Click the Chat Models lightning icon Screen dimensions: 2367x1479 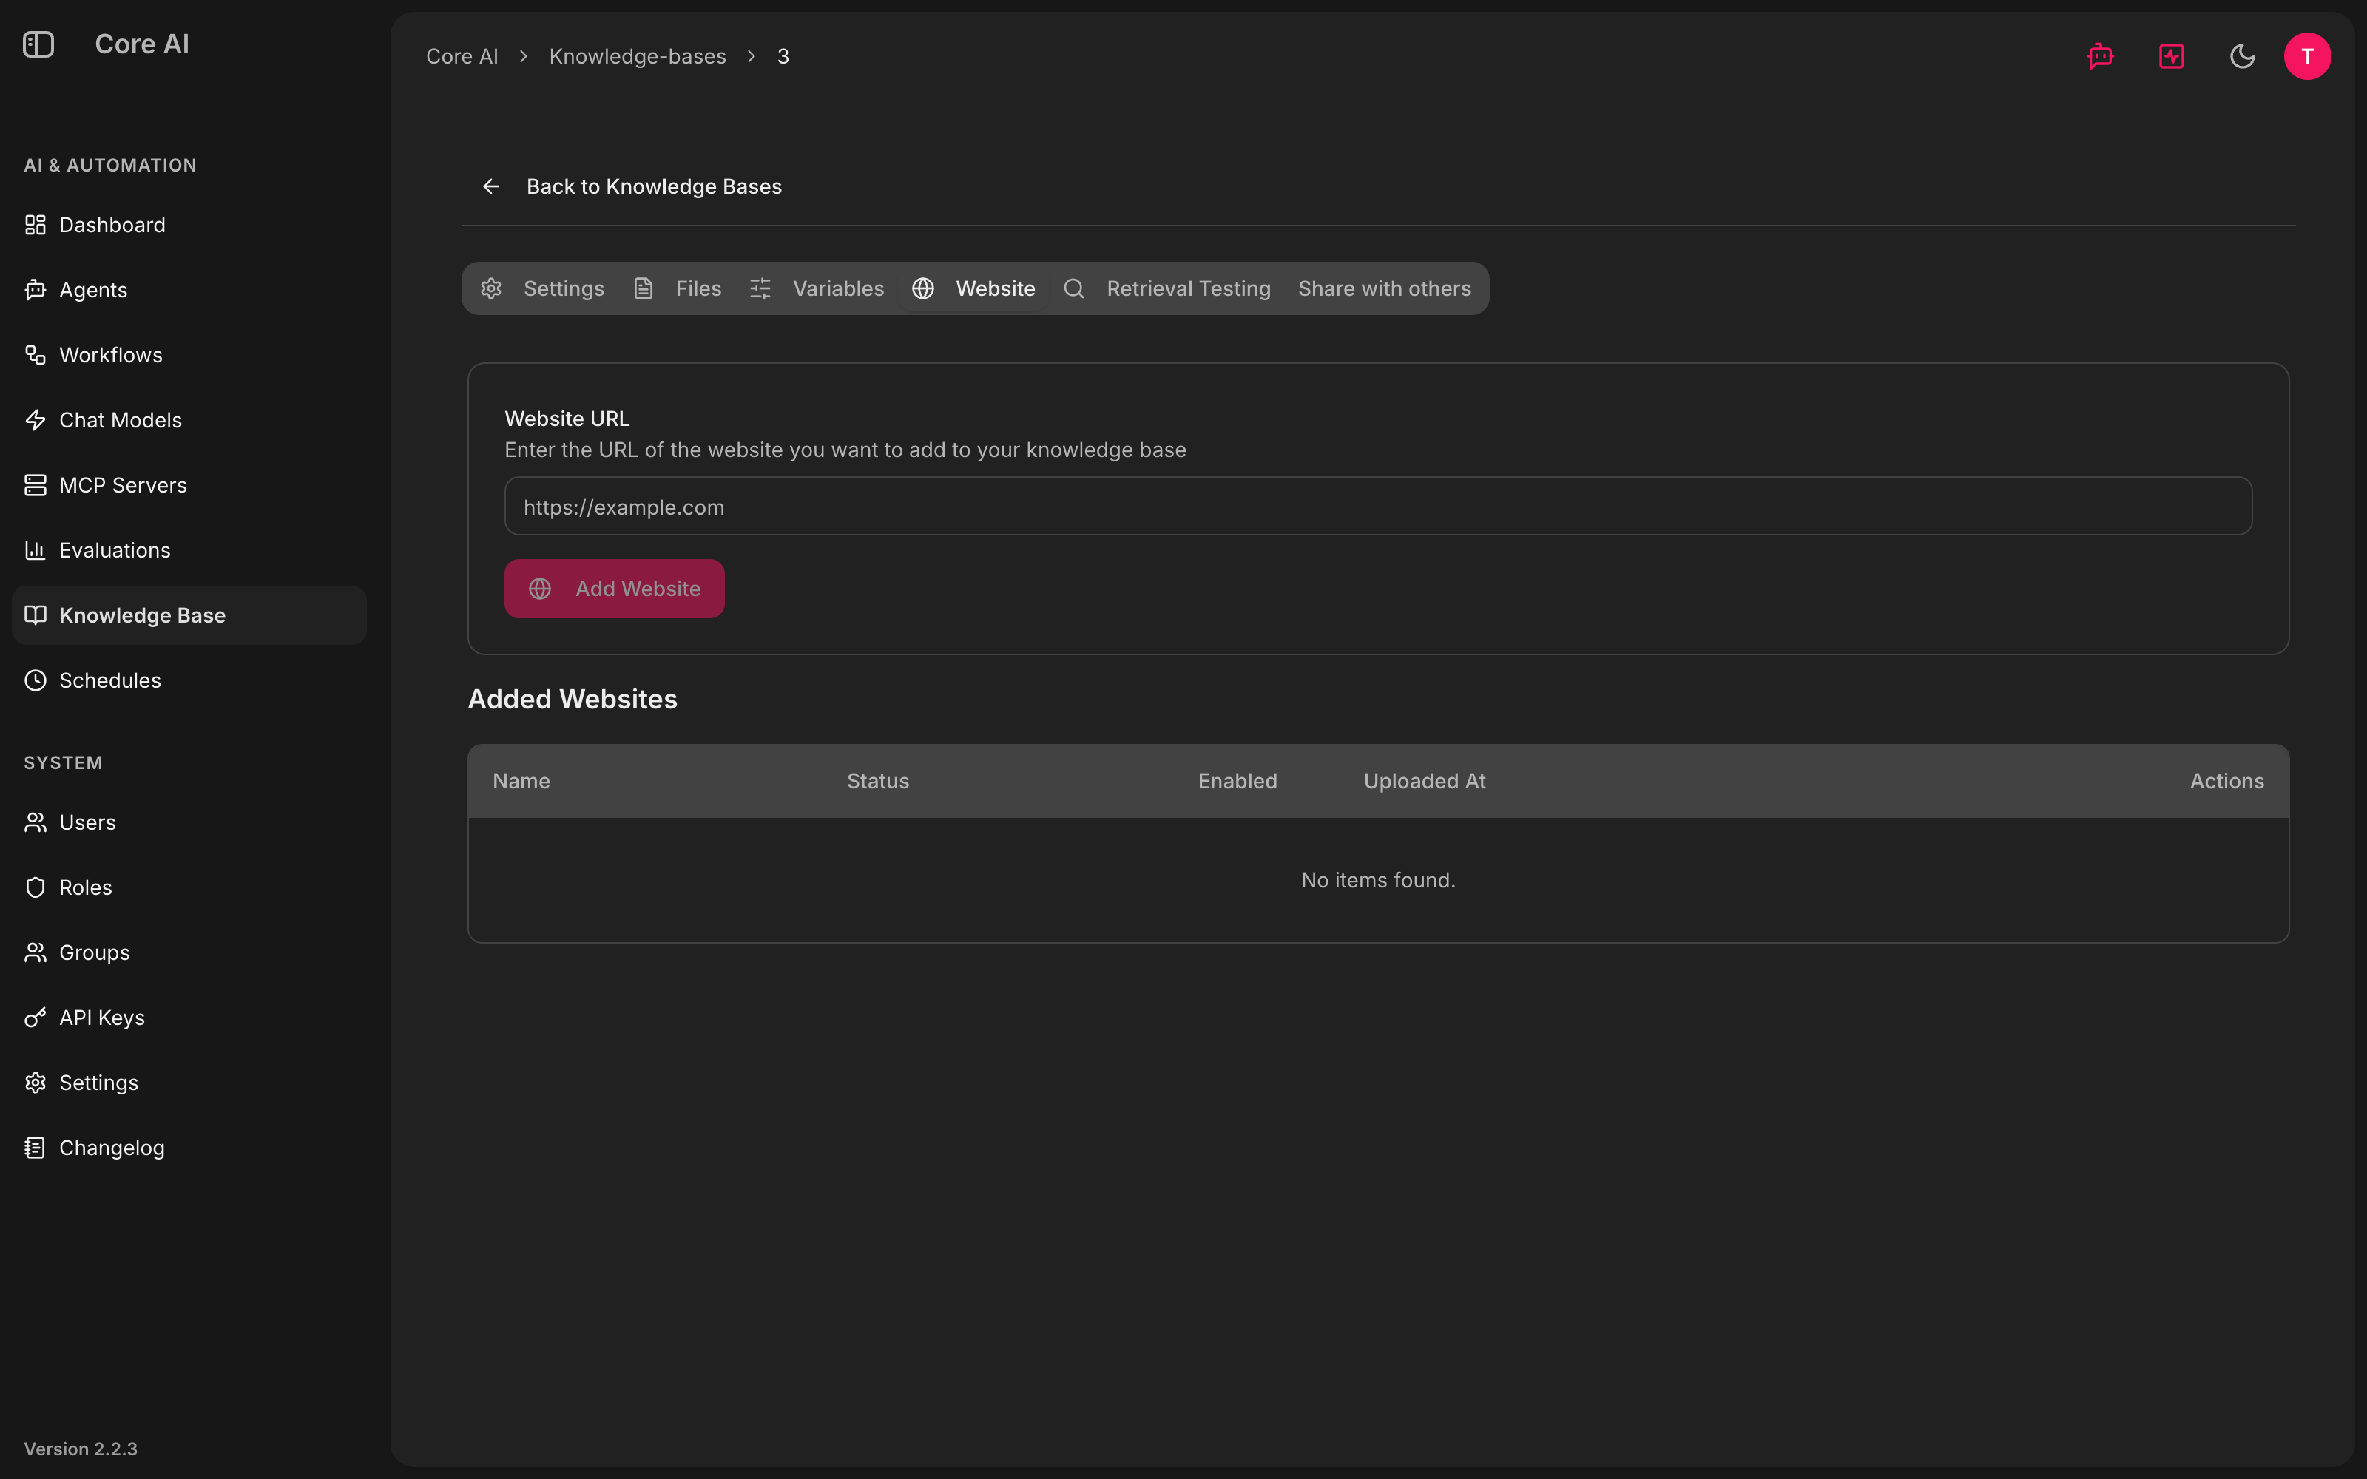point(36,419)
